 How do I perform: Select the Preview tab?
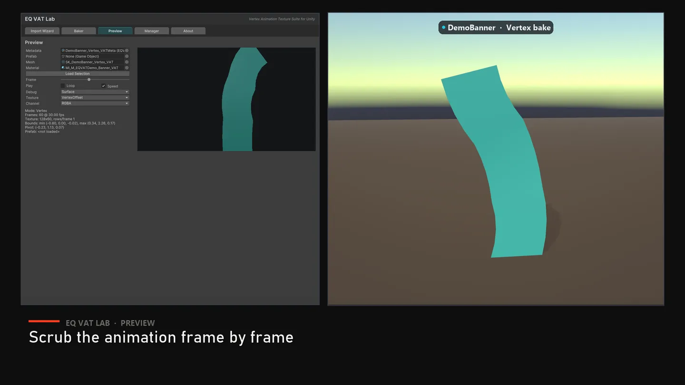tap(115, 31)
